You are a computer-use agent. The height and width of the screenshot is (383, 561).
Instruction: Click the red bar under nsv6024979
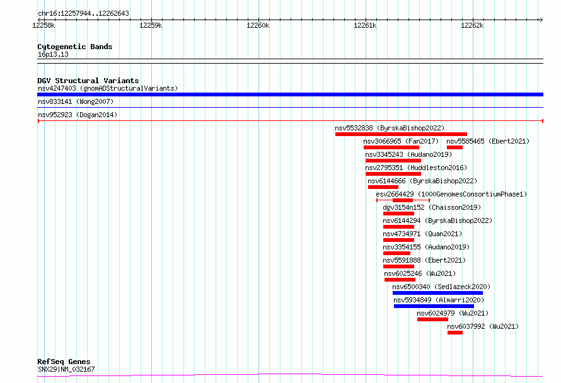coord(432,319)
